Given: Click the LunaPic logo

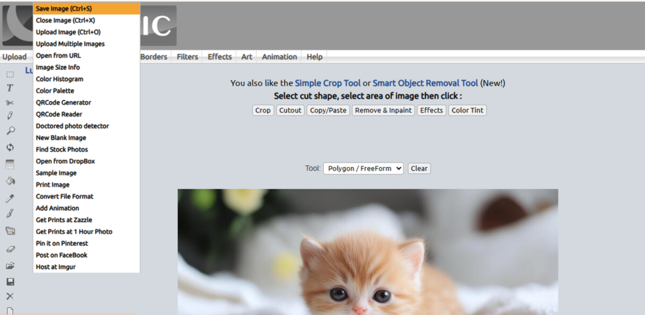Looking at the screenshot, I should coord(89,26).
